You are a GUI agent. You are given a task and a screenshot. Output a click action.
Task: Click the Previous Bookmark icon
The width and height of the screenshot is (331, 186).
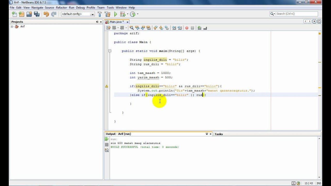(155, 28)
